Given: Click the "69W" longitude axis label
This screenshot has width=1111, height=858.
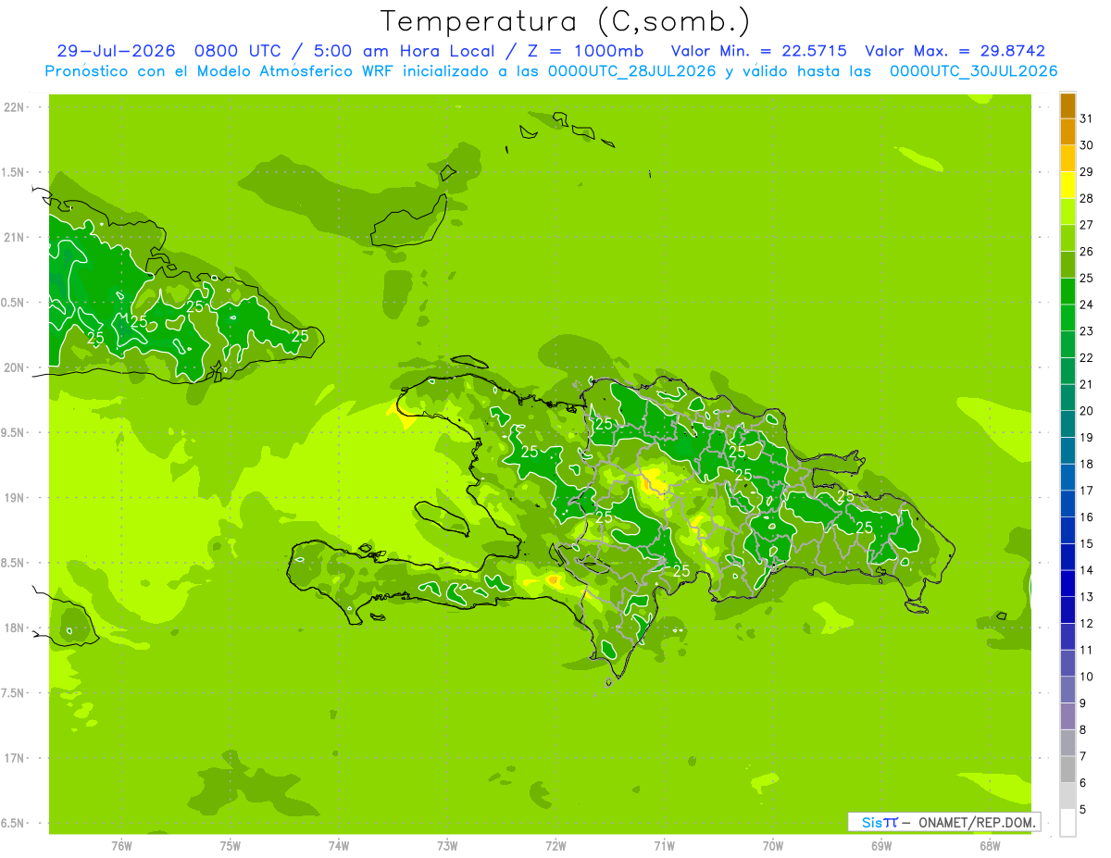Looking at the screenshot, I should tap(881, 845).
